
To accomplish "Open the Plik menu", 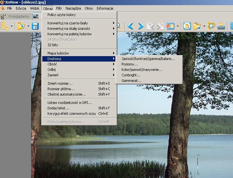I will (x=10, y=8).
